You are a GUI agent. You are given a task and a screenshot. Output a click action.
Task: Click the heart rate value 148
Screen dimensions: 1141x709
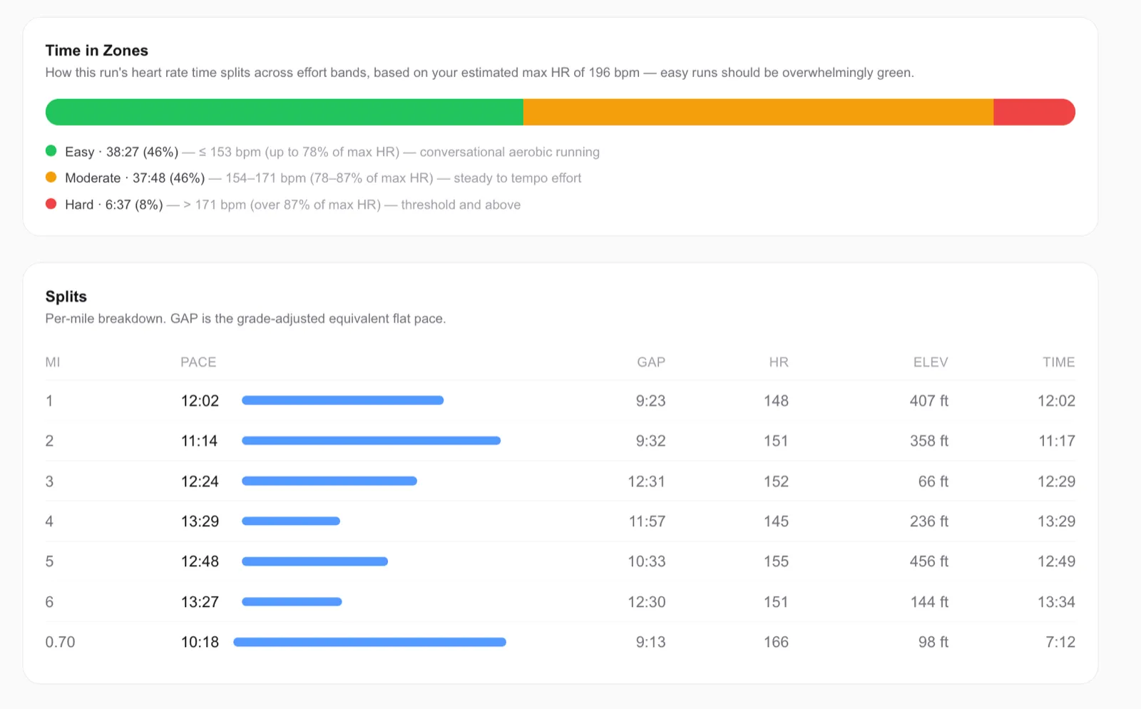click(x=777, y=401)
